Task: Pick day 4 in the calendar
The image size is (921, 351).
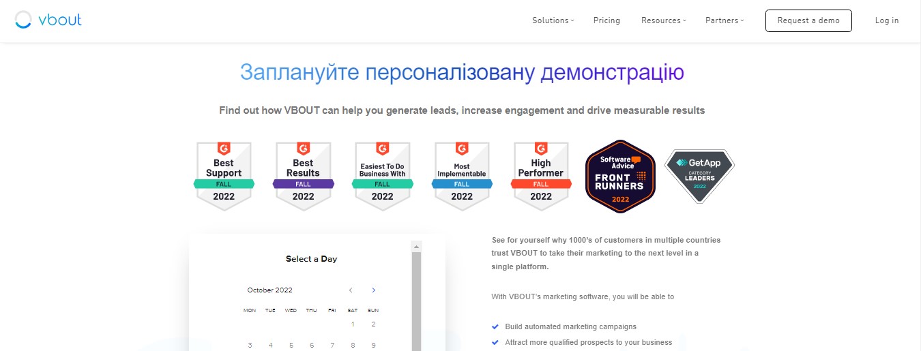Action: click(271, 346)
